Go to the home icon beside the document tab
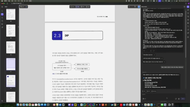 click(7, 3)
